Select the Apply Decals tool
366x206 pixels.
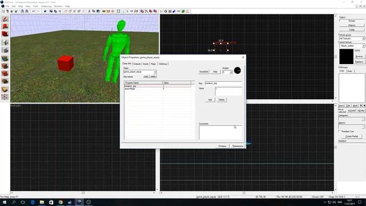5,74
